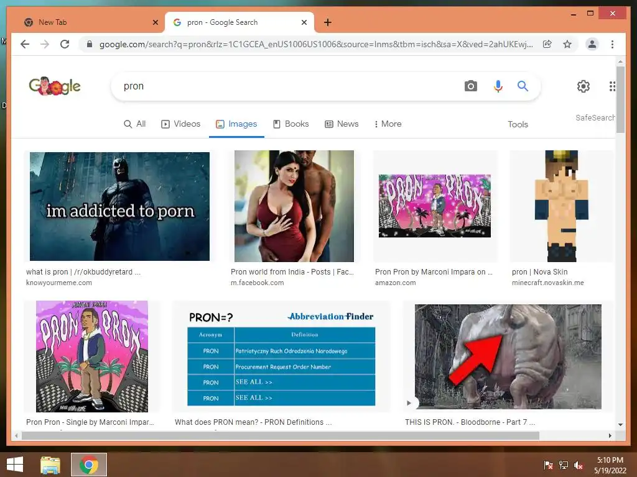
Task: Open the share page icon in address bar
Action: click(x=547, y=44)
